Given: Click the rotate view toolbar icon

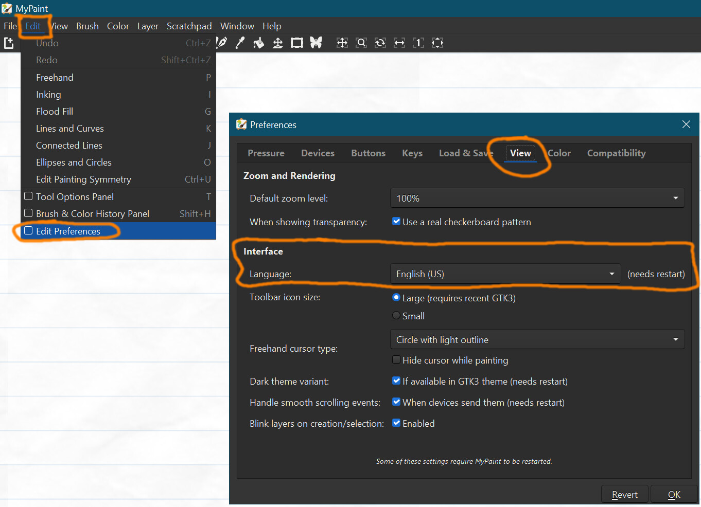Looking at the screenshot, I should click(x=380, y=43).
